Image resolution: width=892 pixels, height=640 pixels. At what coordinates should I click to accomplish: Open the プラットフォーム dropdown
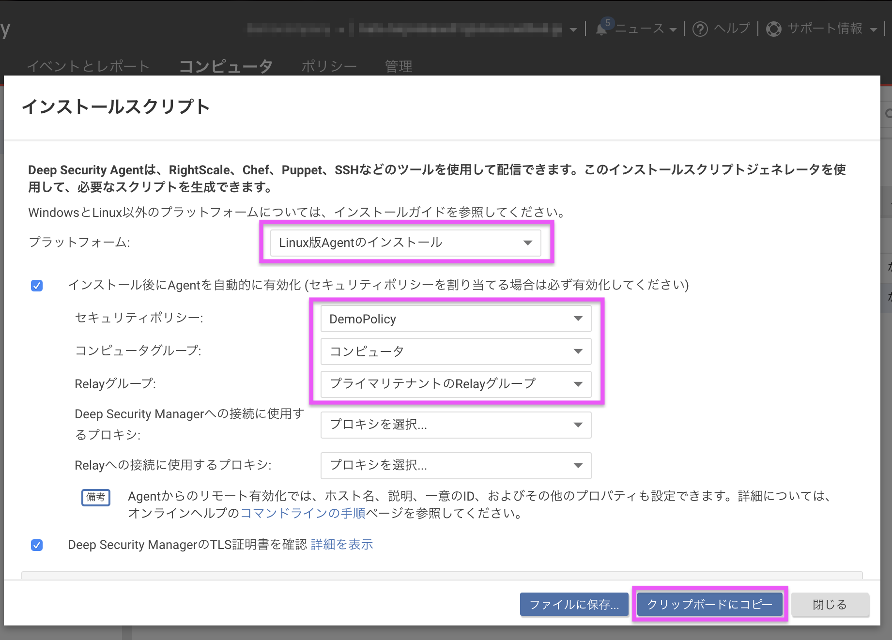coord(405,243)
